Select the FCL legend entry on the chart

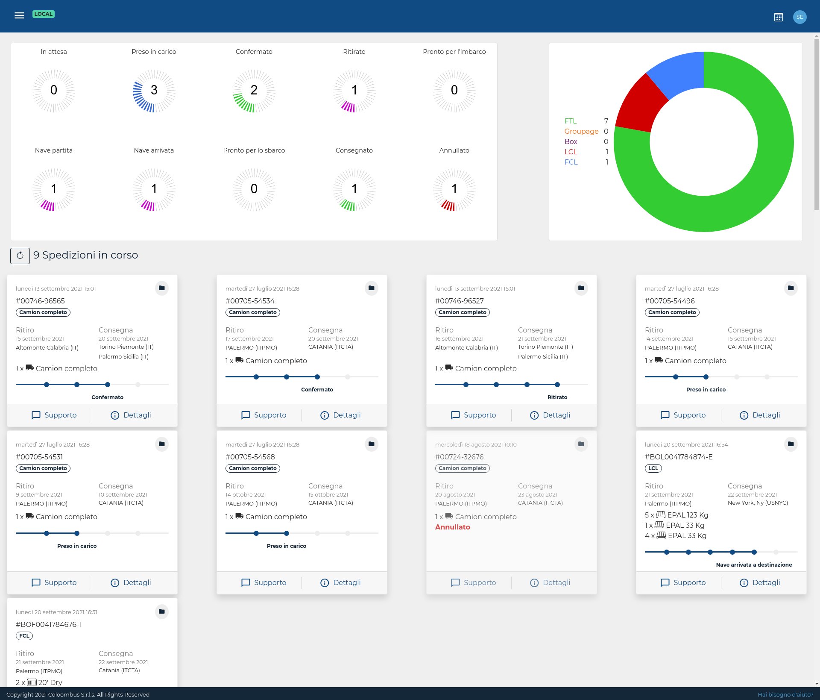coord(571,162)
